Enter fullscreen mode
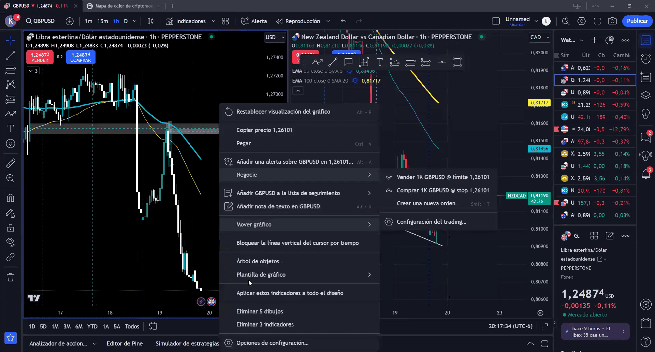 point(597,21)
